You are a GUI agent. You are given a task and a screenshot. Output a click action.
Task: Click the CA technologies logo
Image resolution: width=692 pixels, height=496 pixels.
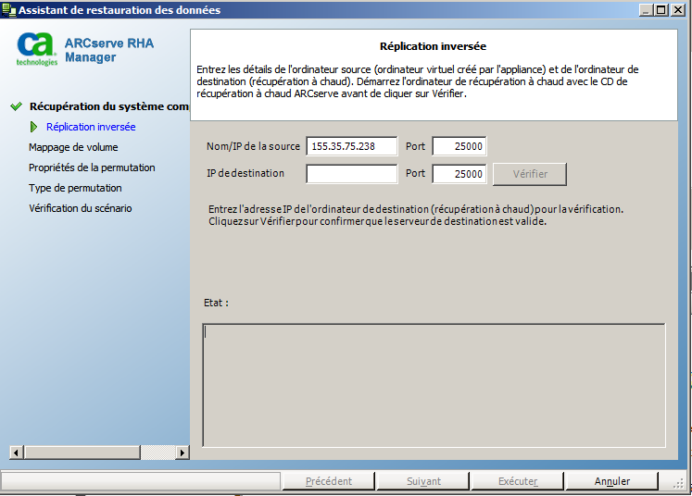click(37, 49)
